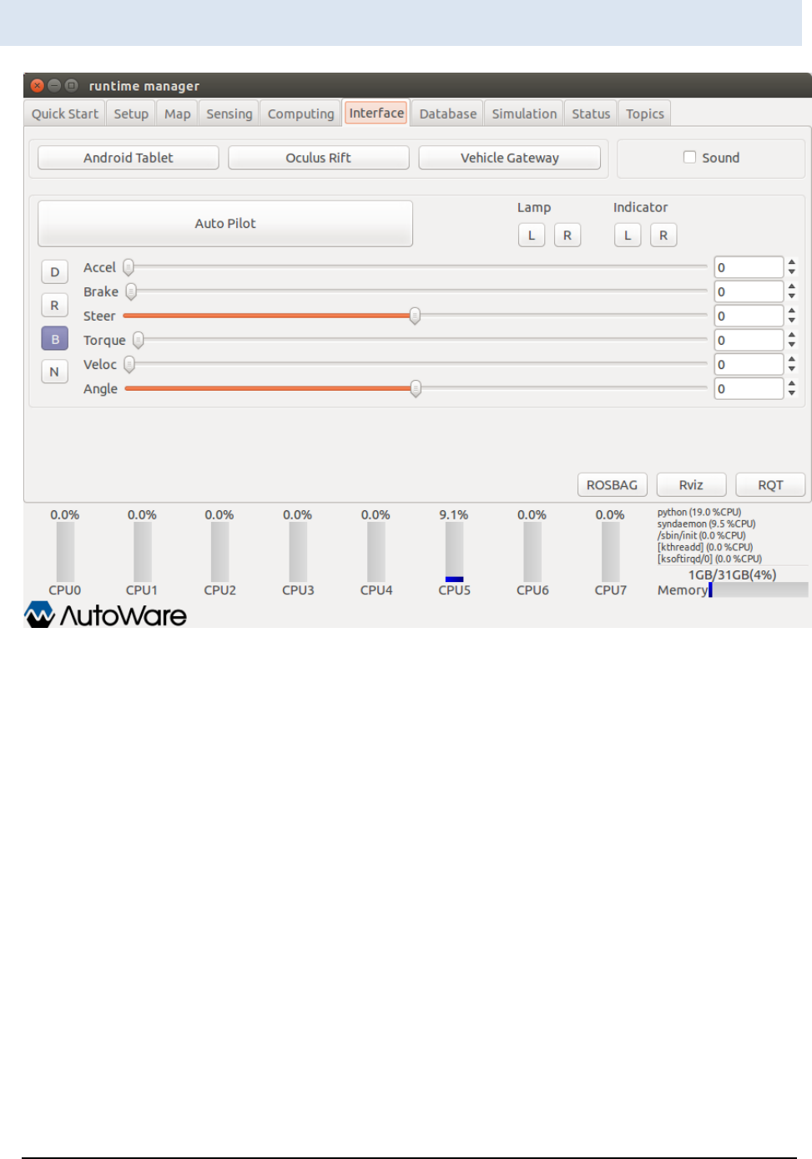Screen dimensions: 812x1159
Task: Open the ROSBAG dialog
Action: pos(612,485)
